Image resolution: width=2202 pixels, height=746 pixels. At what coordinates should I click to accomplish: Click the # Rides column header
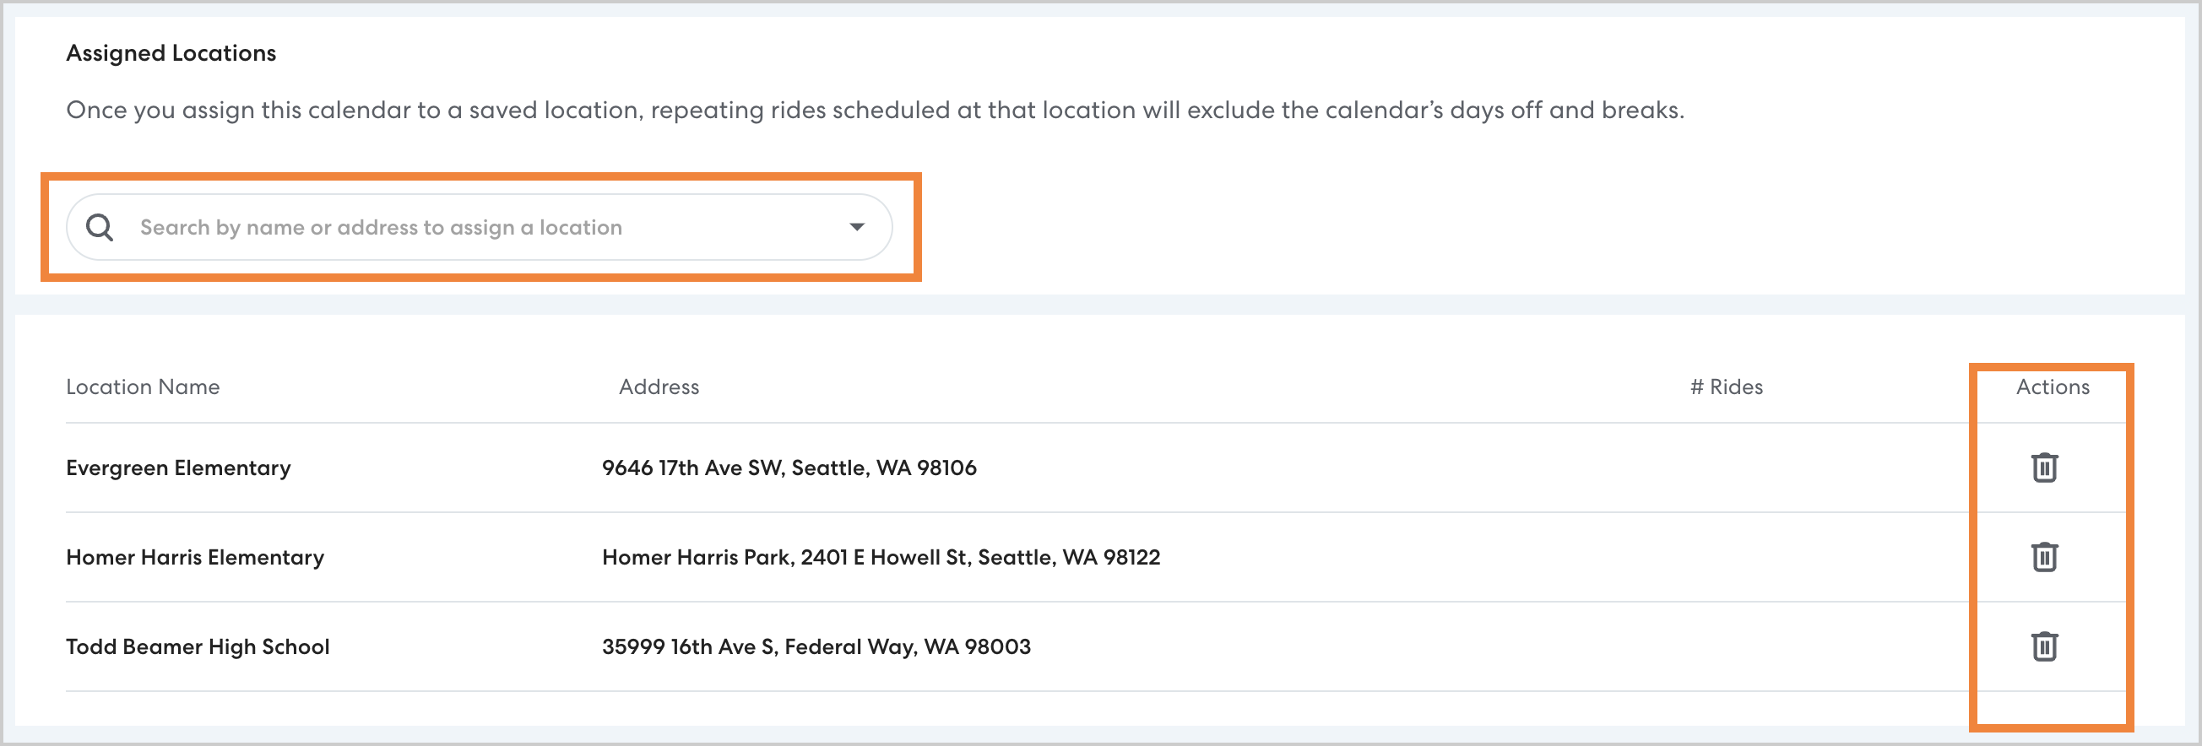click(1726, 387)
